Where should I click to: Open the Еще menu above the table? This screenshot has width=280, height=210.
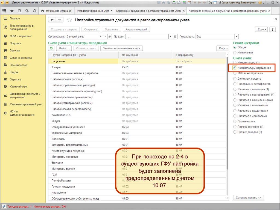point(222,48)
